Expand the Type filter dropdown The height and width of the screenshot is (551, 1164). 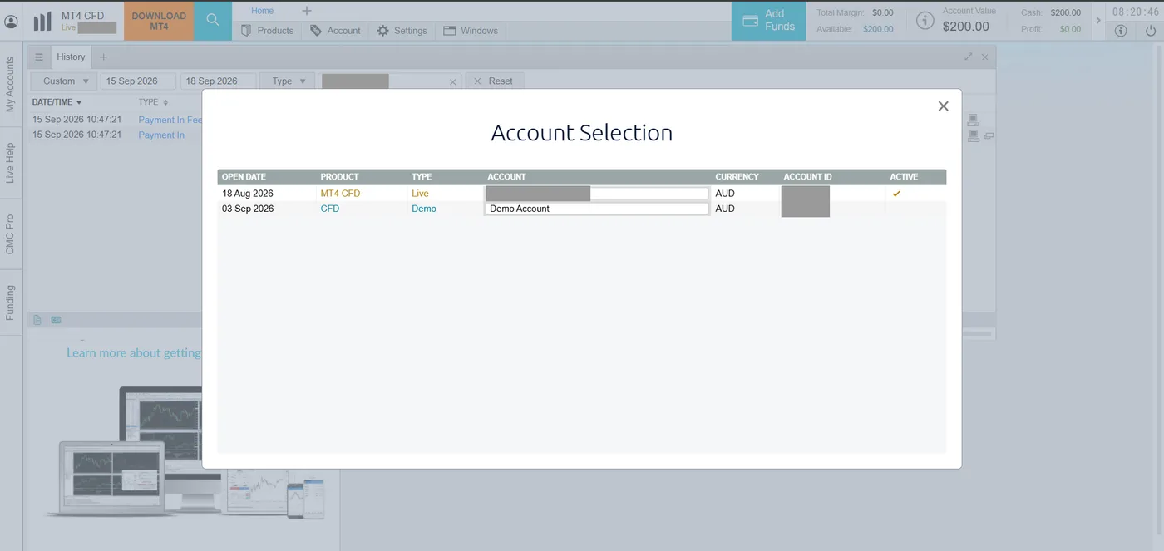click(x=289, y=81)
